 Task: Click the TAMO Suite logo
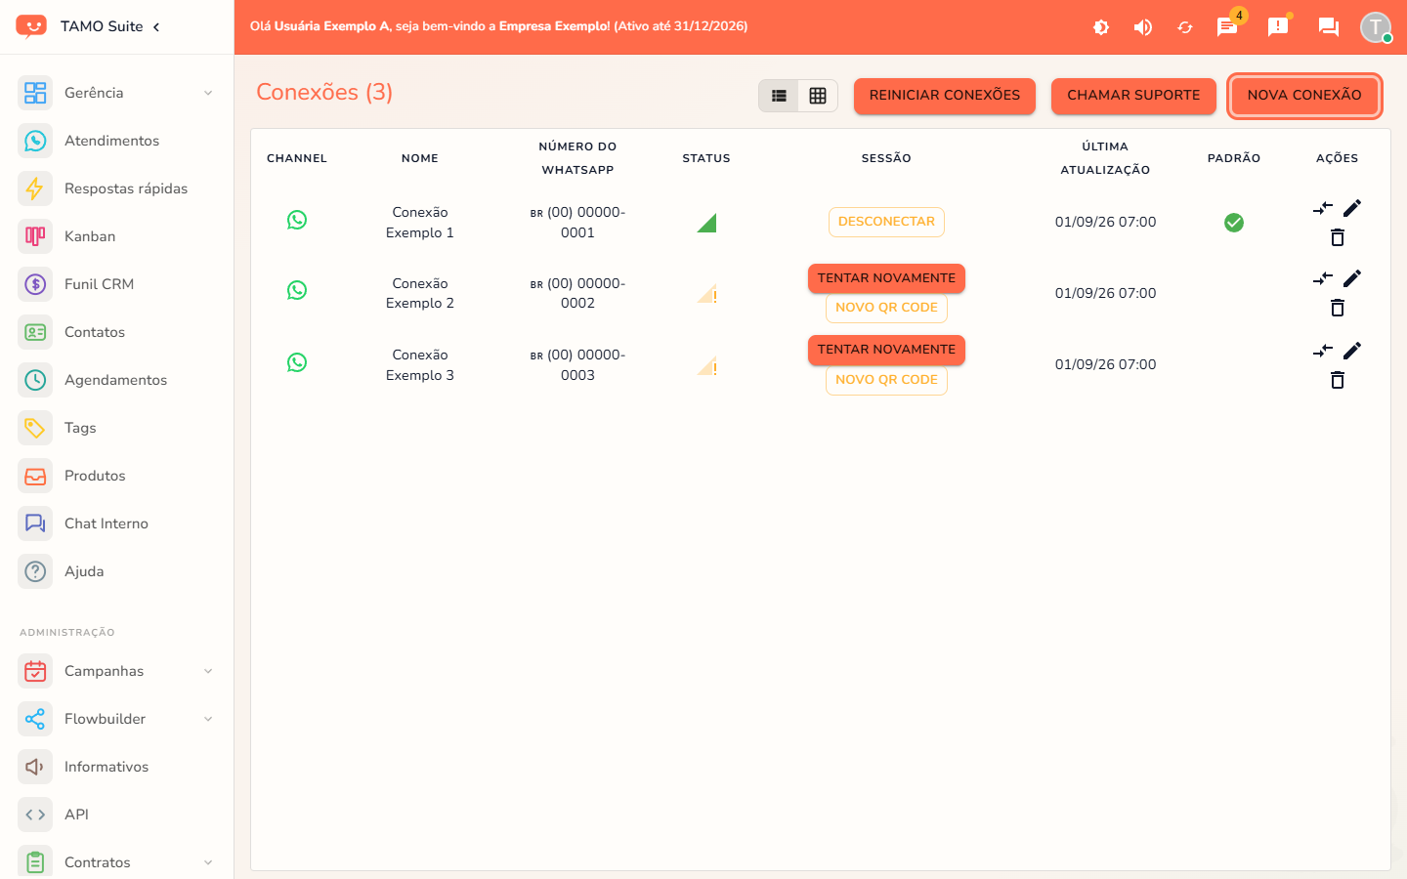pos(31,26)
